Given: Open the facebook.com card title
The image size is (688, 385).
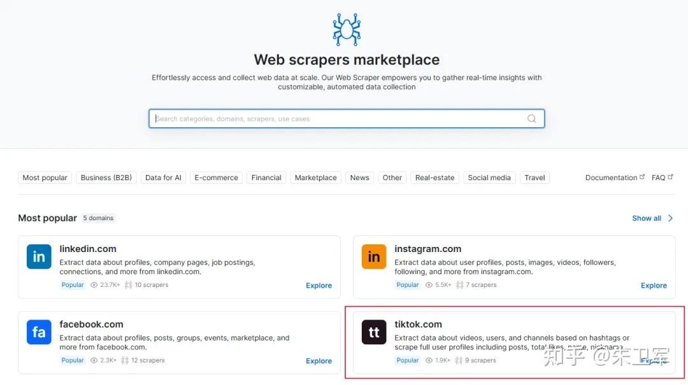Looking at the screenshot, I should (91, 324).
